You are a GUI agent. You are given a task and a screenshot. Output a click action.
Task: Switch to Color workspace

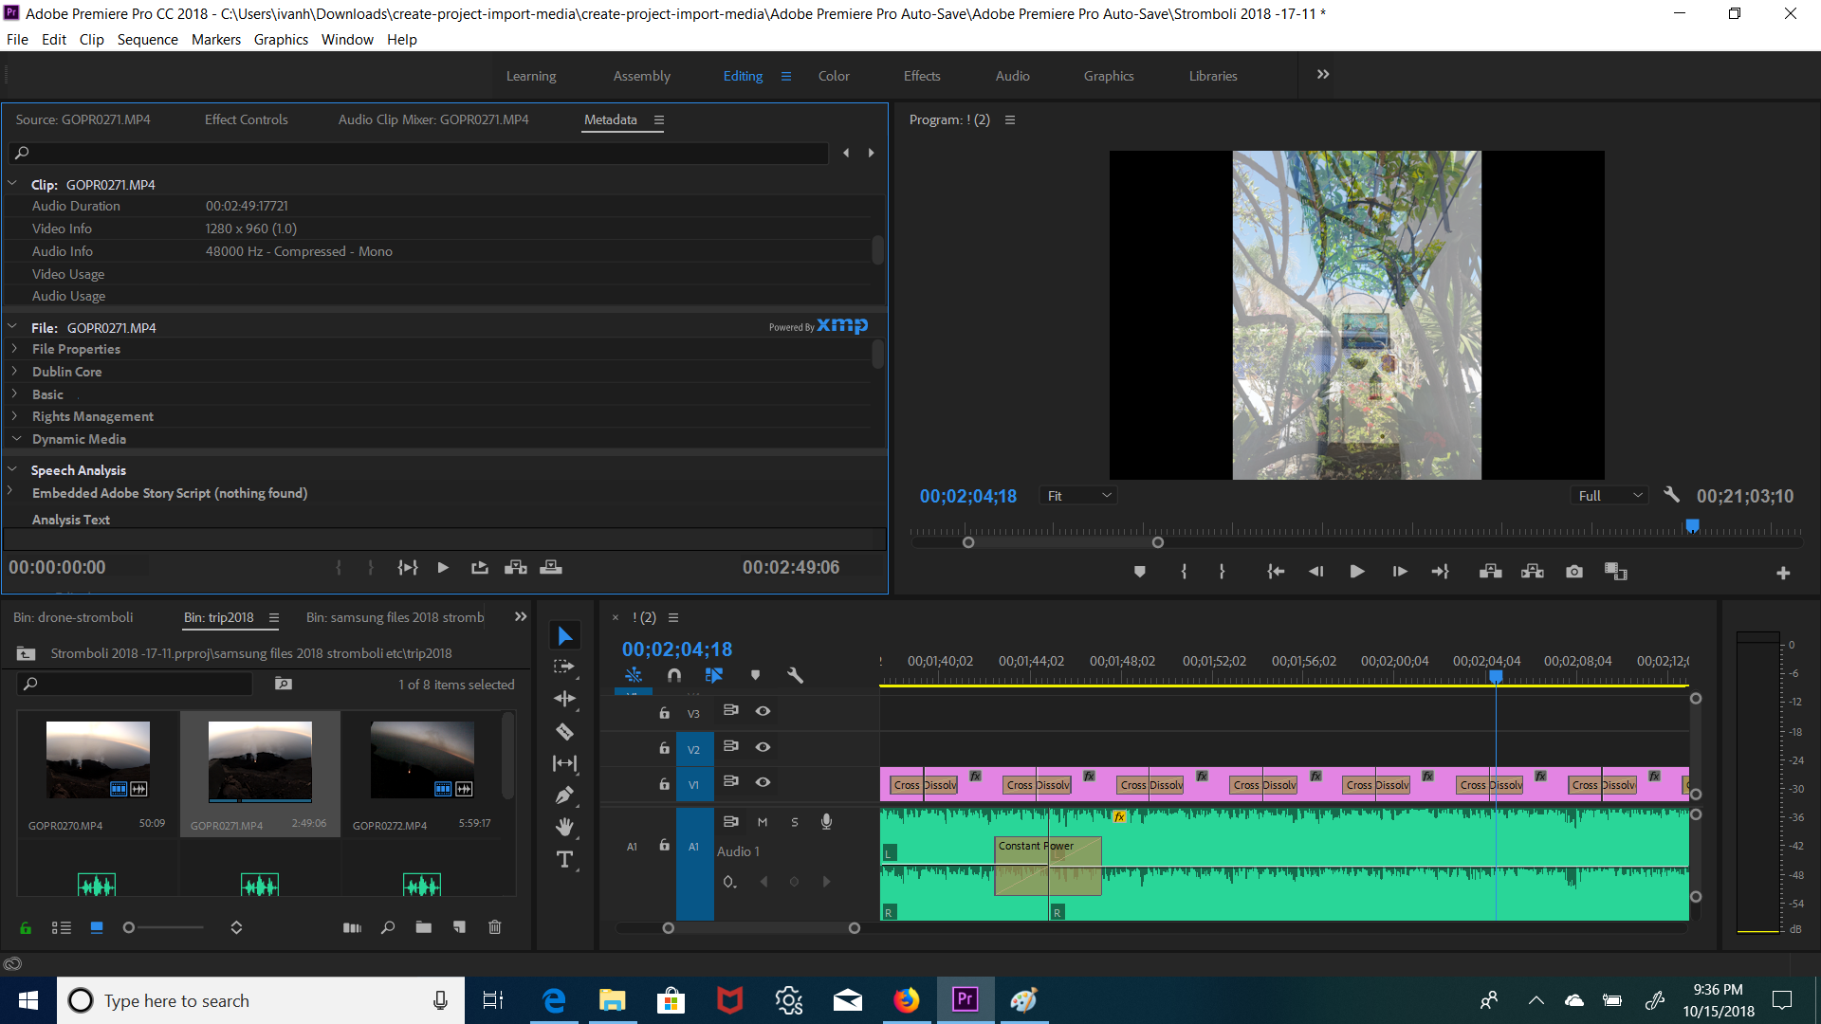coord(834,76)
